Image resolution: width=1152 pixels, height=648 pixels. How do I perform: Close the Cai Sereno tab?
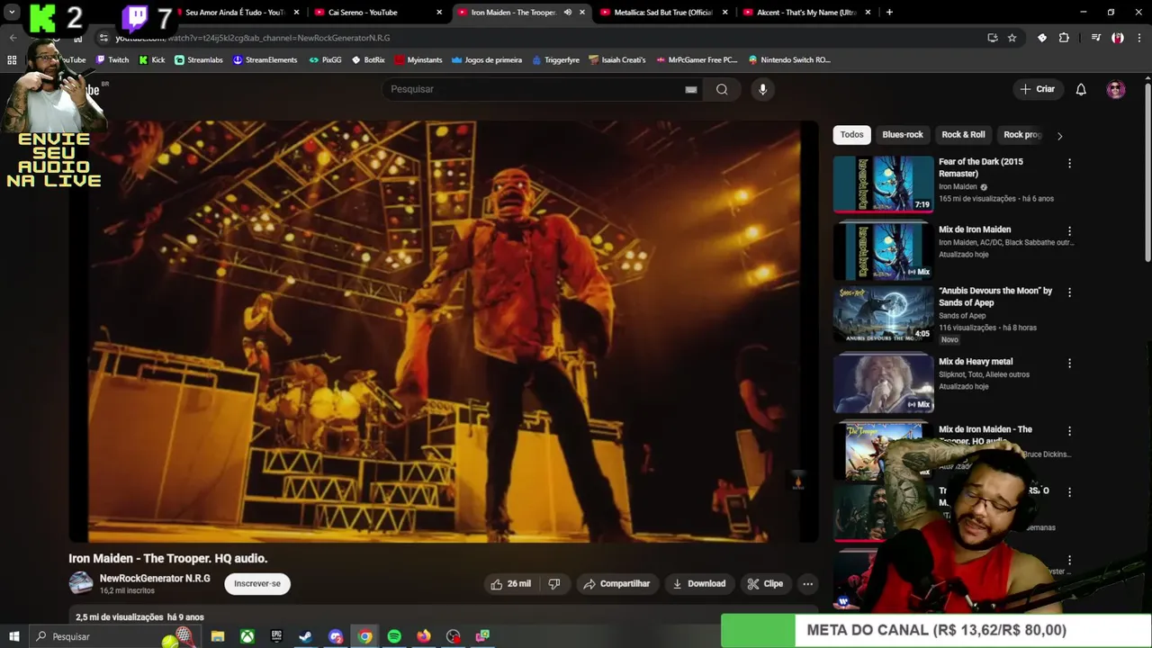tap(439, 13)
